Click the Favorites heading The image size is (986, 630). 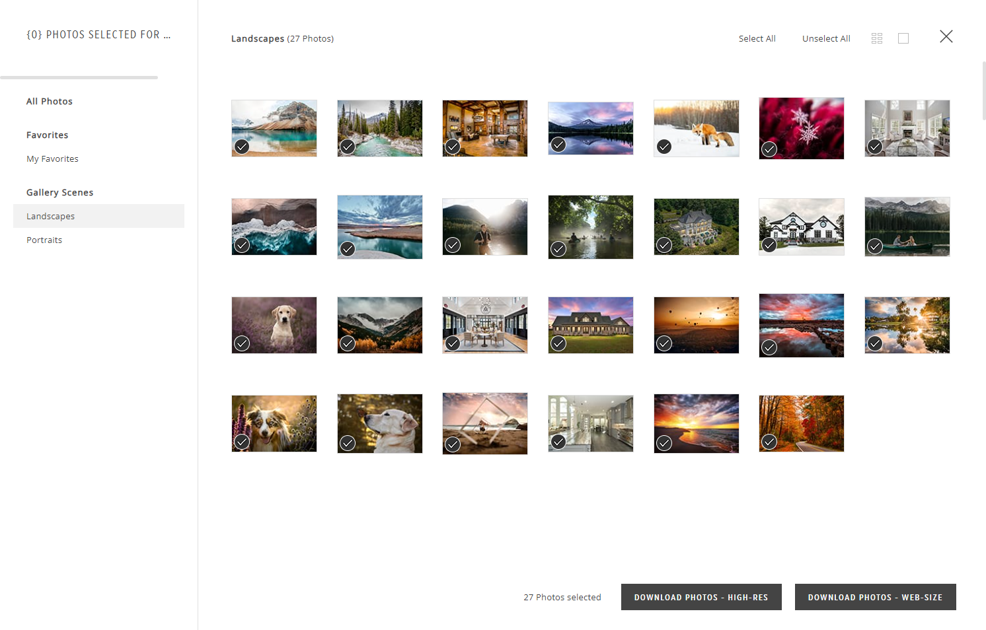[x=48, y=135]
